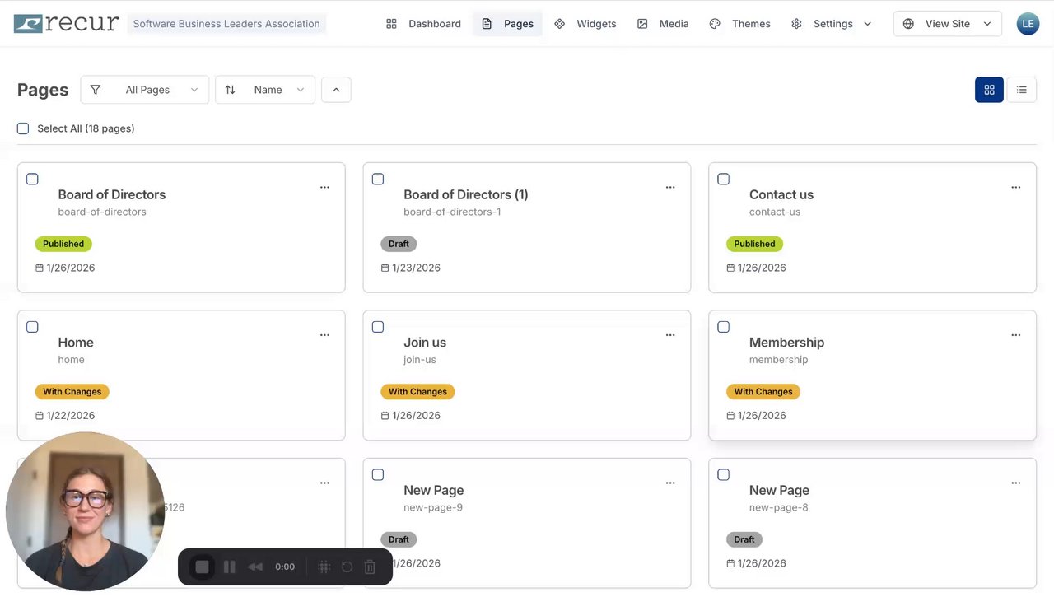Click the With Changes badge on Home

pyautogui.click(x=72, y=392)
